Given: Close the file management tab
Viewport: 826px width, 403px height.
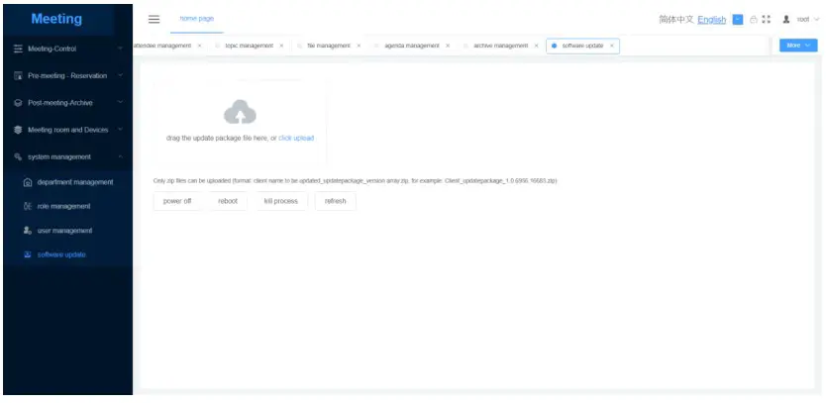Looking at the screenshot, I should [x=359, y=46].
